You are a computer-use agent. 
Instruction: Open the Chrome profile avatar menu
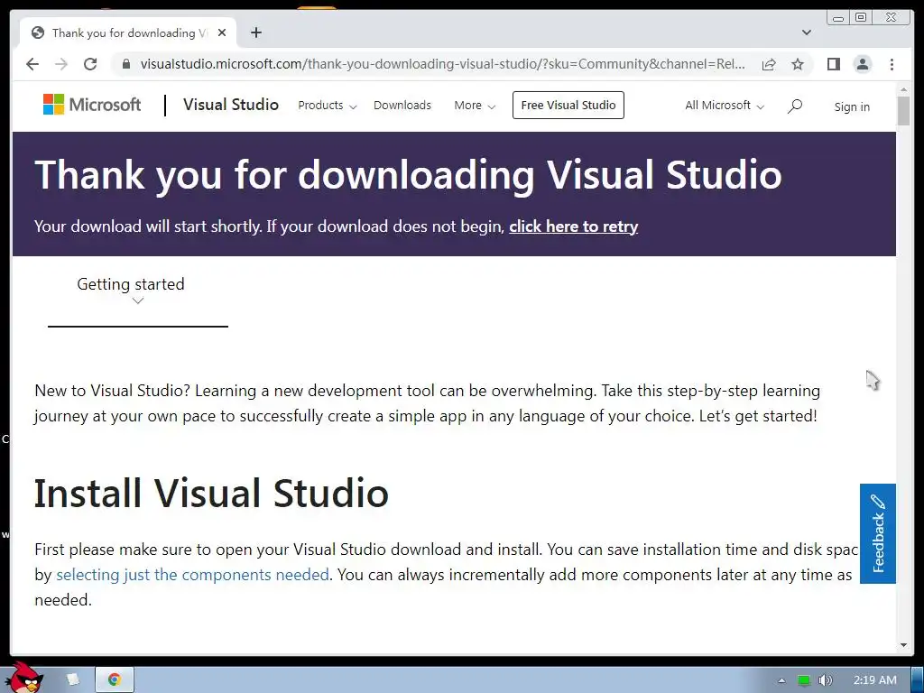coord(863,64)
